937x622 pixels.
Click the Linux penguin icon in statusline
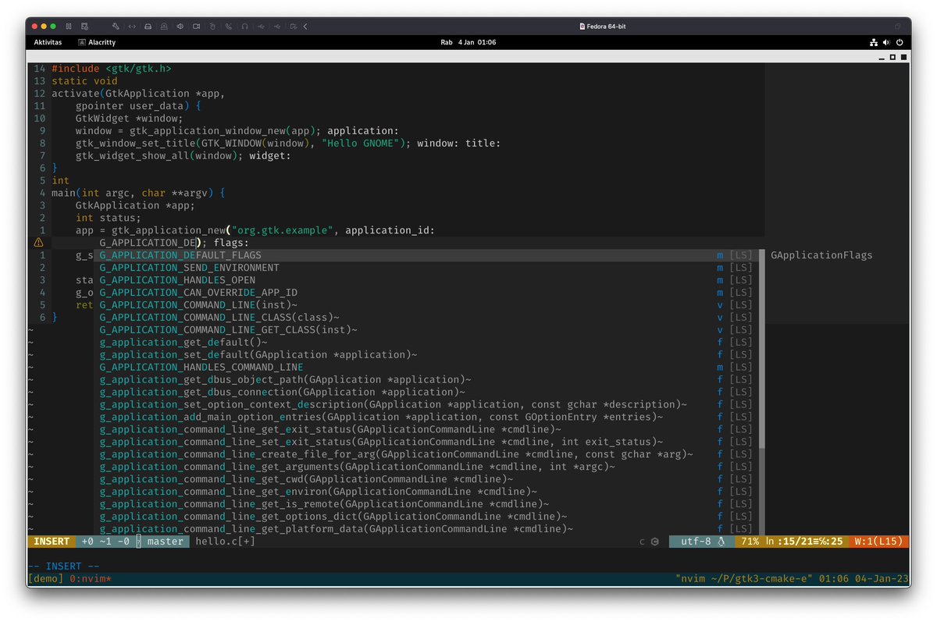721,541
